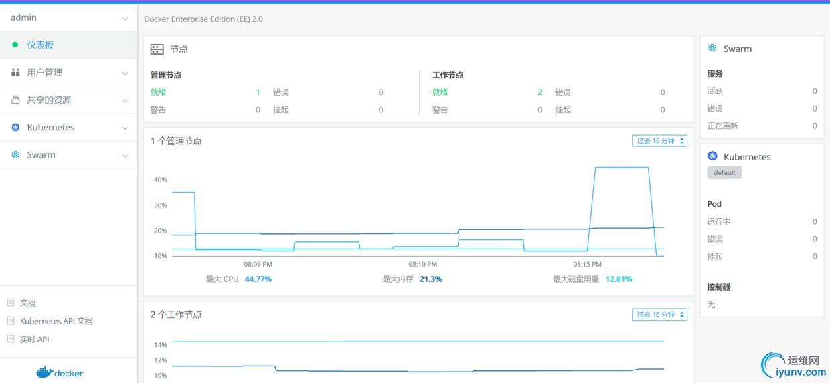Click the CPU spike on manager chart
Image resolution: width=830 pixels, height=383 pixels.
[621, 168]
